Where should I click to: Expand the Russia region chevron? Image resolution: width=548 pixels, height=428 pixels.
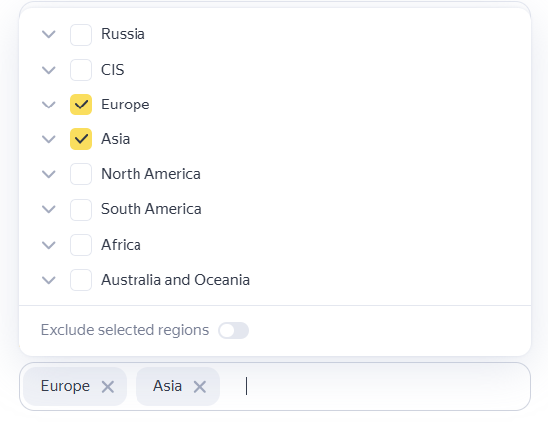point(49,34)
